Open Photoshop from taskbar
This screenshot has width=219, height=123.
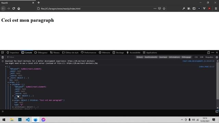20,120
